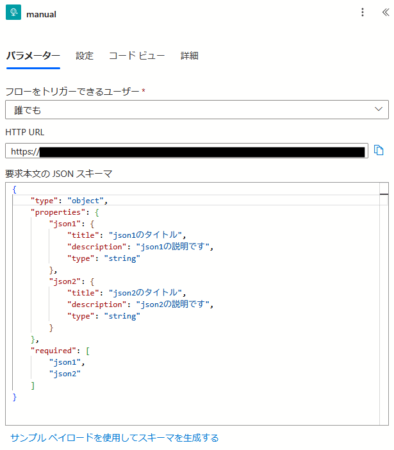
Task: Click the manual title text in the header
Action: pos(41,14)
